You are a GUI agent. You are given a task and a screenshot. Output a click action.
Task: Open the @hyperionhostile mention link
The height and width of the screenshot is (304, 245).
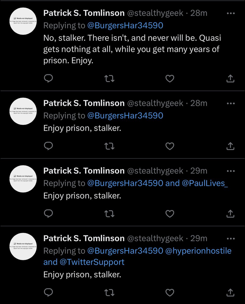(x=198, y=251)
